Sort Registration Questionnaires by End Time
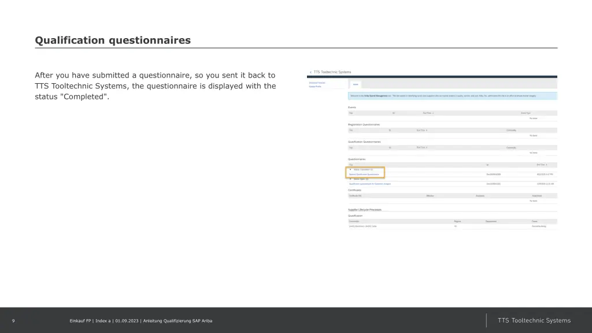Viewport: 592px width, 333px height. (422, 130)
